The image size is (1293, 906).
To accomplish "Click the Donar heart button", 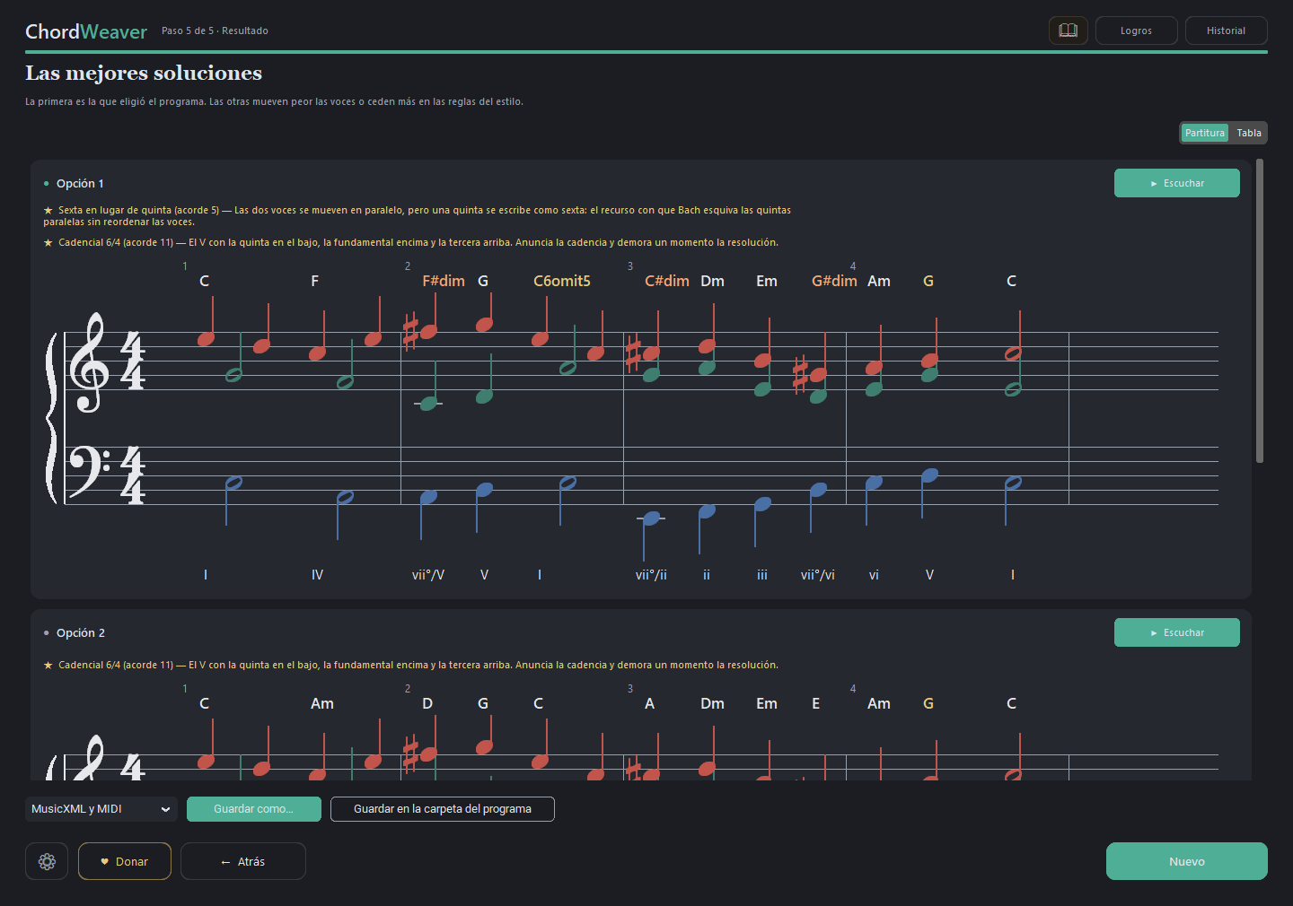I will 125,861.
